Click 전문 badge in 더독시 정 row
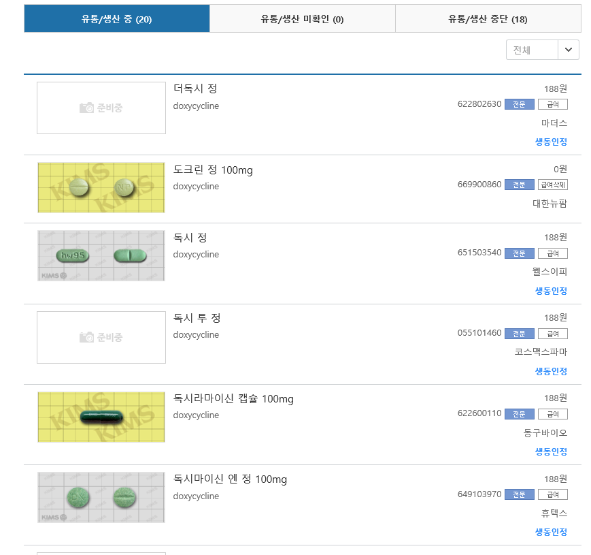The height and width of the screenshot is (555, 591). tap(520, 104)
